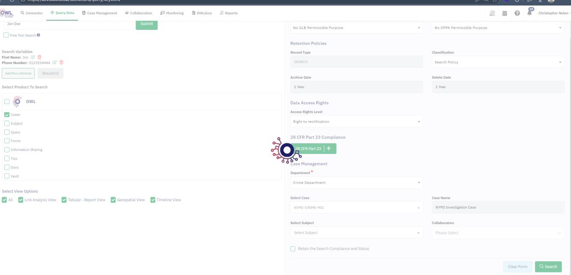
Task: Toggle the Geospatial View option
Action: point(114,200)
